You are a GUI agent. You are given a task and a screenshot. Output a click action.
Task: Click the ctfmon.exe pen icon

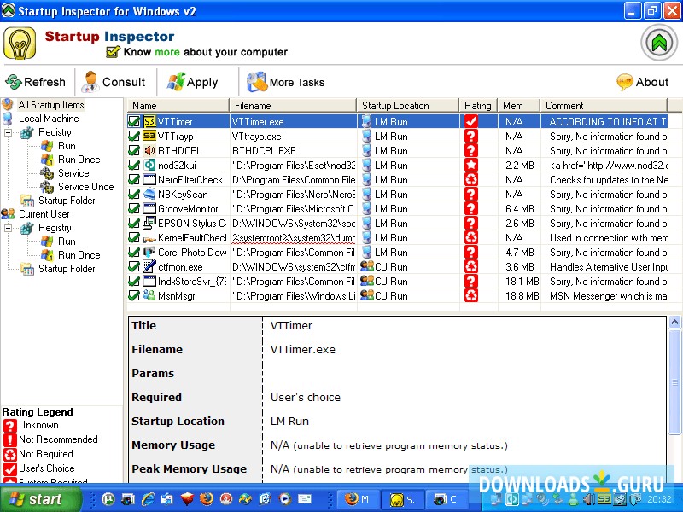[149, 266]
